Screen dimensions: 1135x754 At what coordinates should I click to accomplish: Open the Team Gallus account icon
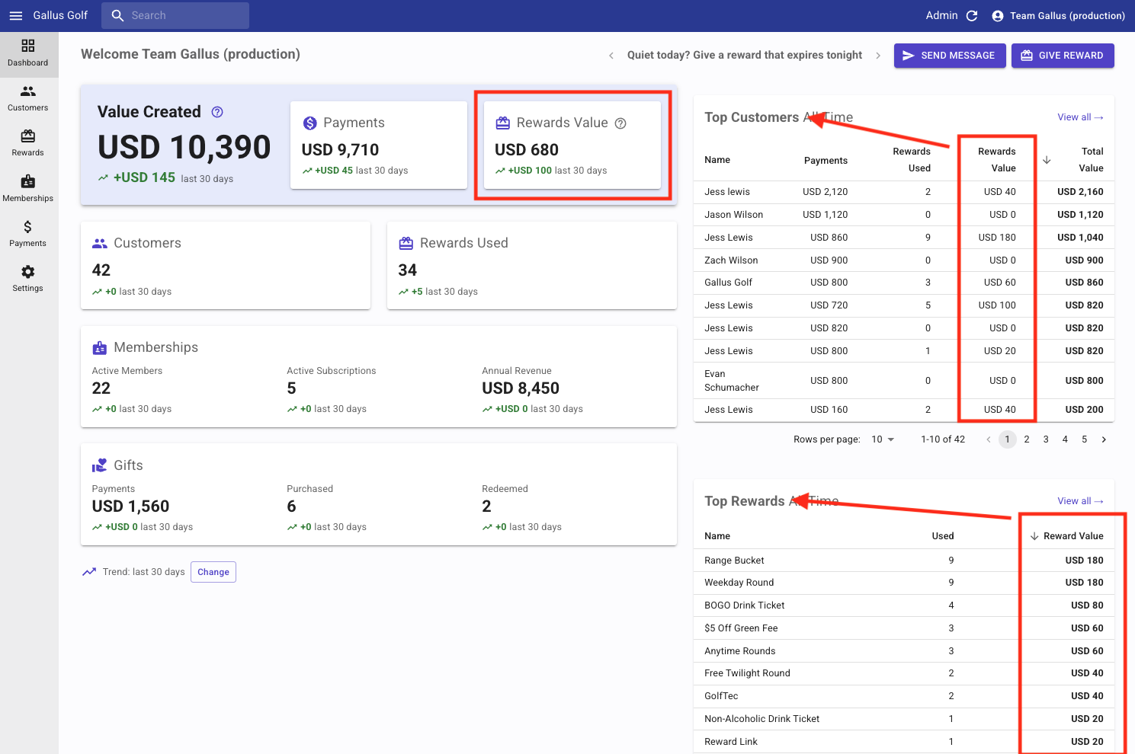point(997,16)
